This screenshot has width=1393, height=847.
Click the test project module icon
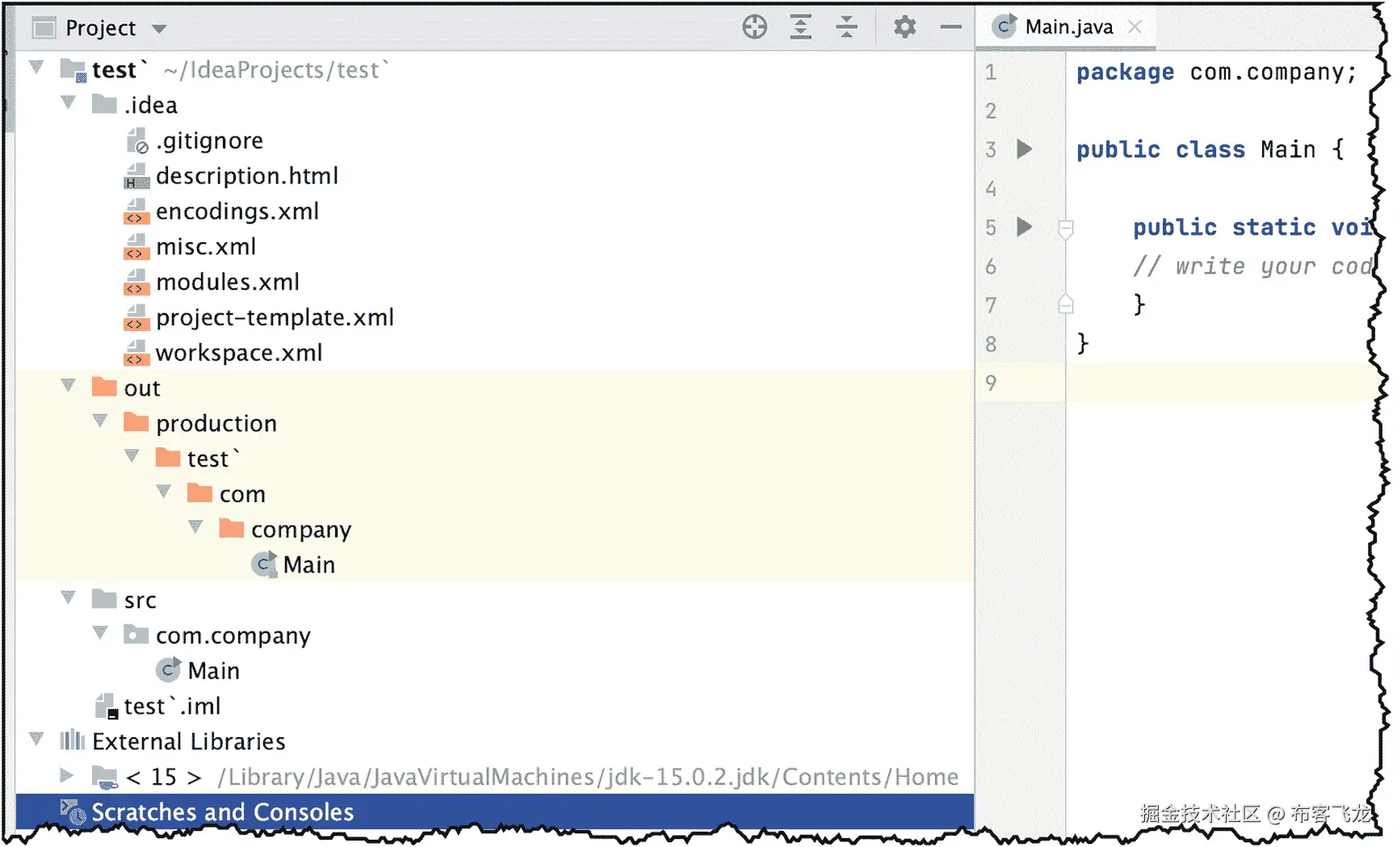73,70
